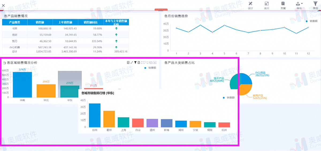This screenshot has width=321, height=151.
Task: Click the teal 华东 bar
Action: point(70,91)
